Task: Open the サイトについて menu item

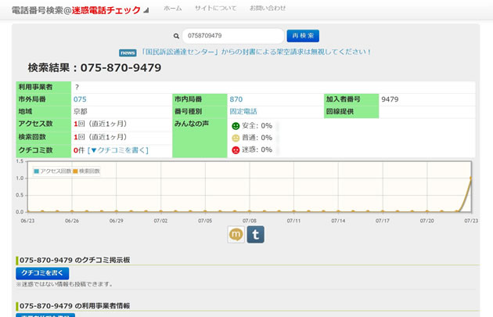Action: pyautogui.click(x=215, y=9)
